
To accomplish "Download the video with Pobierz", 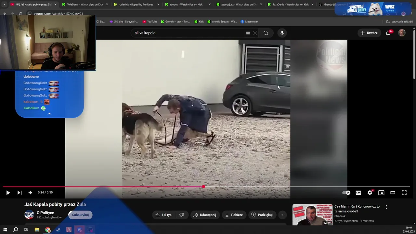I will pyautogui.click(x=234, y=215).
